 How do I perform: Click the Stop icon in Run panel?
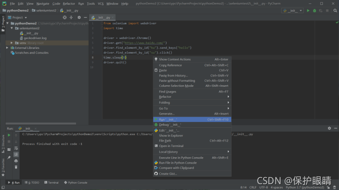[9, 142]
